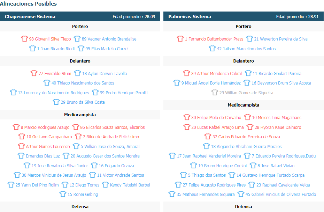Viewport: 324px width, 212px height.
Task: Open Elicarlos Souza Santos player link
Action: tap(113, 127)
